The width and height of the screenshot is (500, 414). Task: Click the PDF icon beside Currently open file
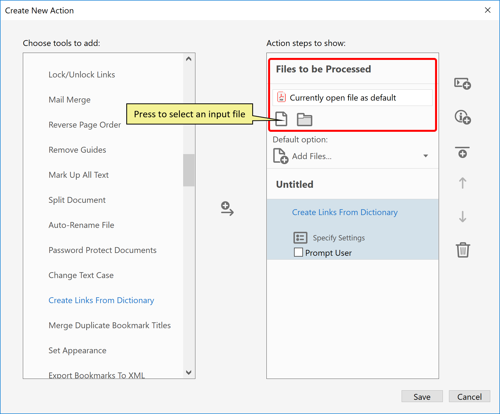pyautogui.click(x=281, y=98)
